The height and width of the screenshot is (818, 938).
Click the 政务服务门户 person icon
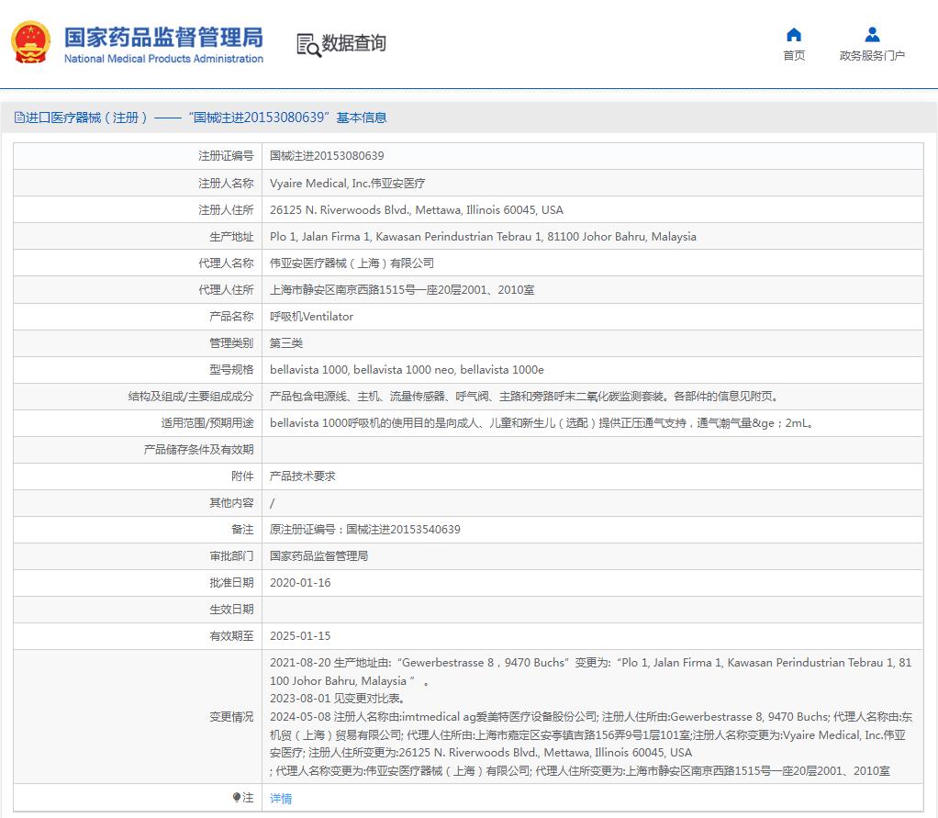coord(871,35)
